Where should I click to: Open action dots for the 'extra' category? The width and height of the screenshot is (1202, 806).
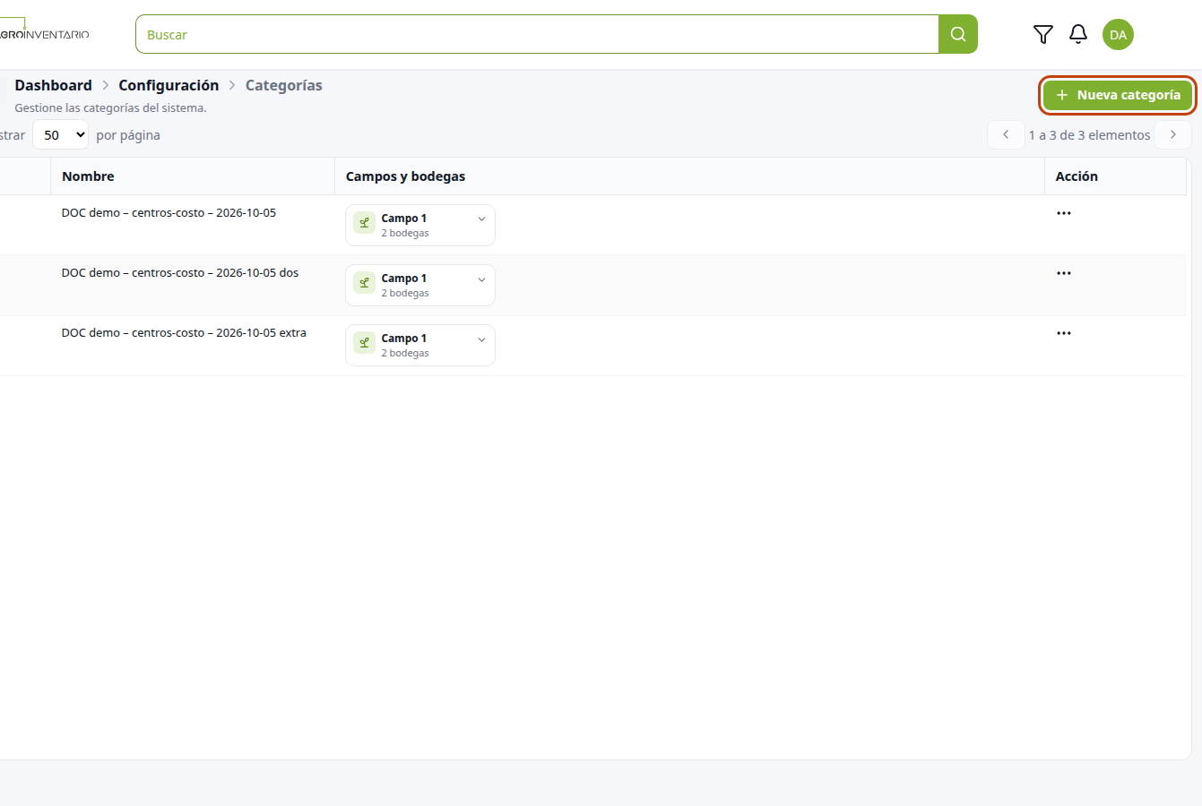(x=1064, y=333)
